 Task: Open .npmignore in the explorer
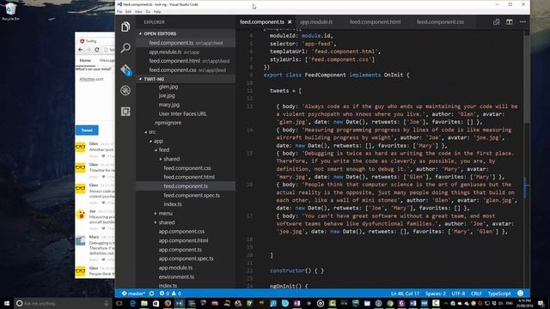[x=168, y=123]
